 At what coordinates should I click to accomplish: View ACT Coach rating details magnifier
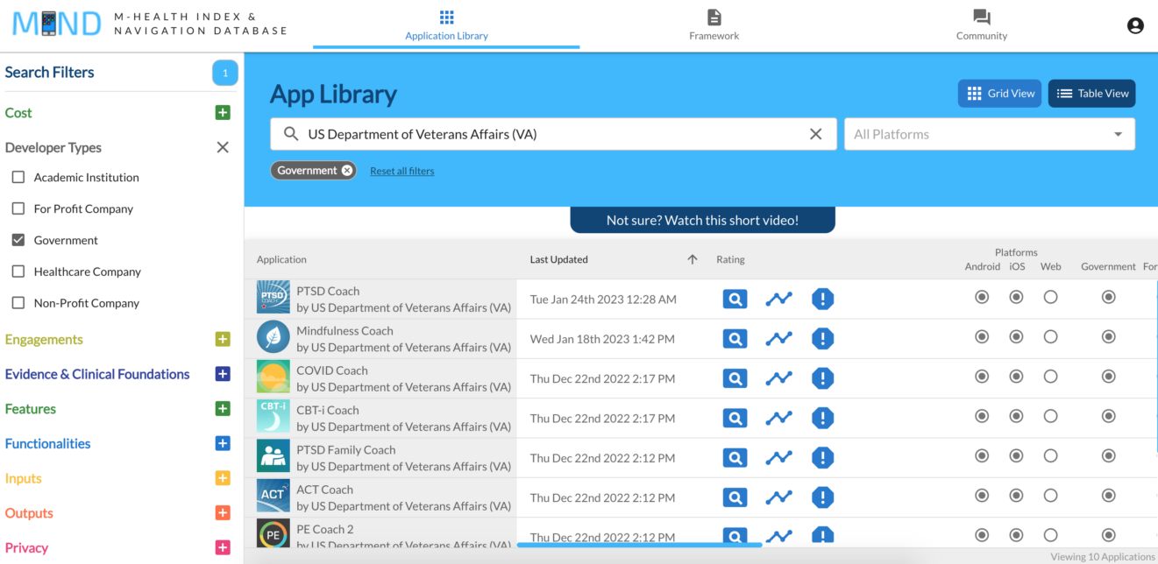click(735, 497)
